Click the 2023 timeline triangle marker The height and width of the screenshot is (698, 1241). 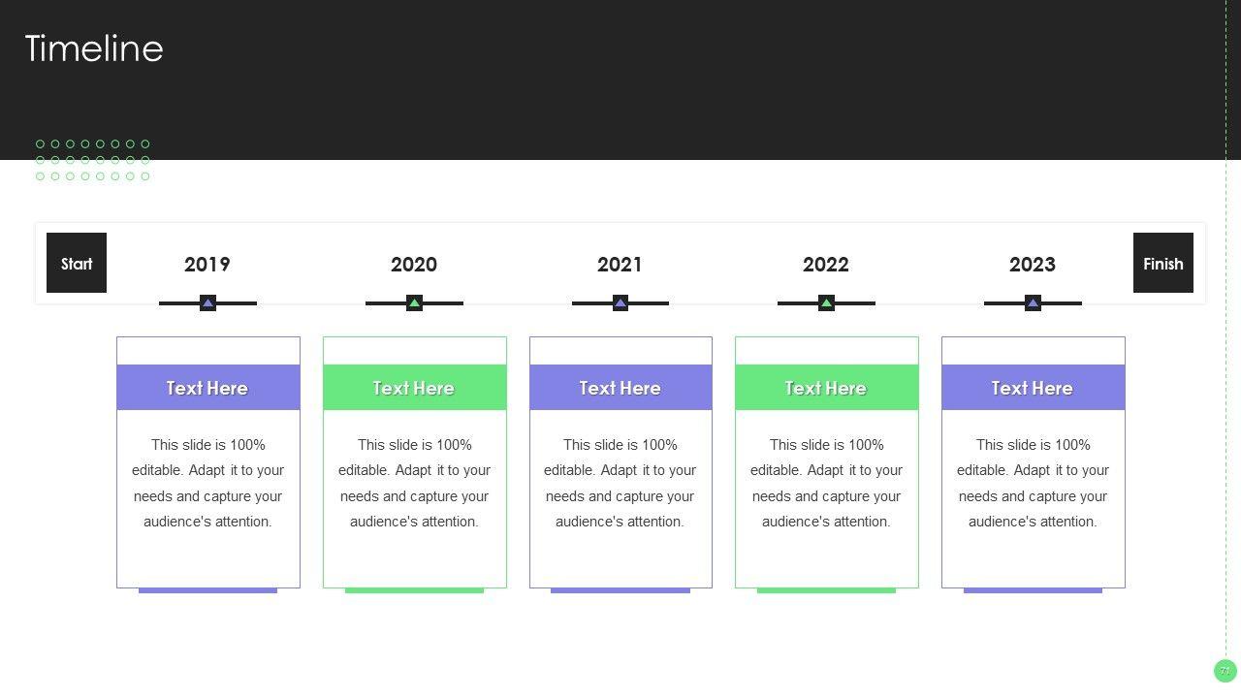click(1033, 303)
